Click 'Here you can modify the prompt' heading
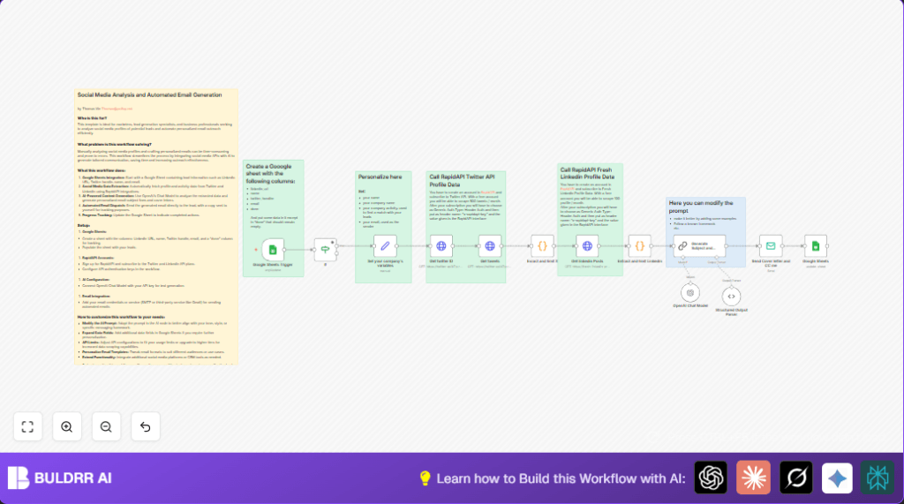This screenshot has height=504, width=904. (x=700, y=207)
